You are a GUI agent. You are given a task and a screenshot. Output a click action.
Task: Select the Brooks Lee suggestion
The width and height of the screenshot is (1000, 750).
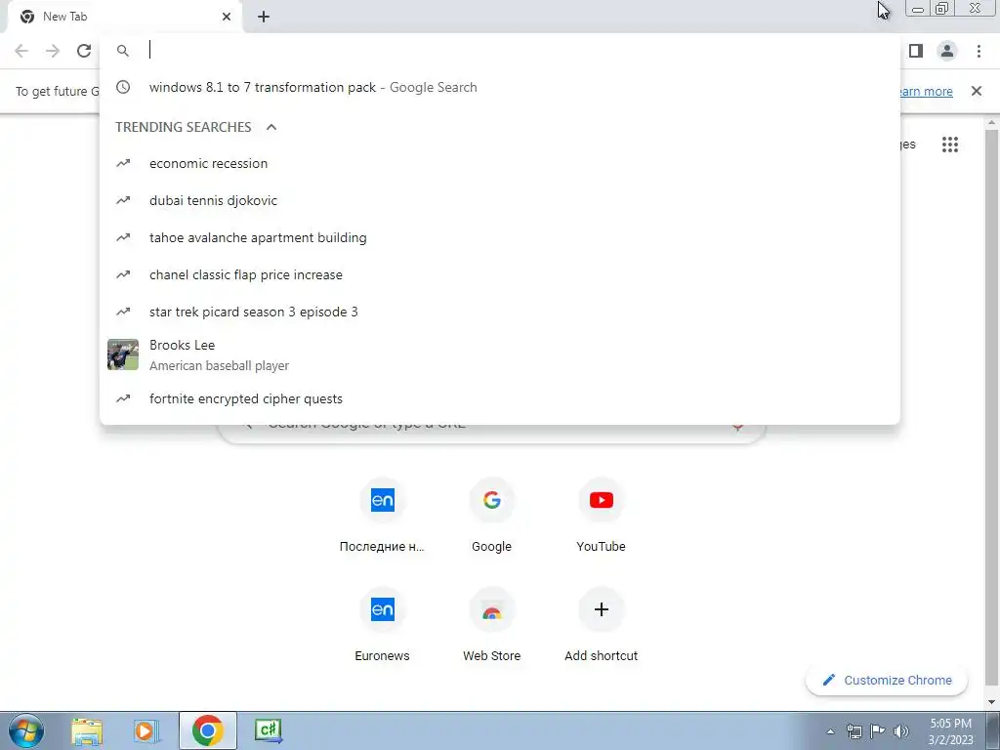point(500,354)
